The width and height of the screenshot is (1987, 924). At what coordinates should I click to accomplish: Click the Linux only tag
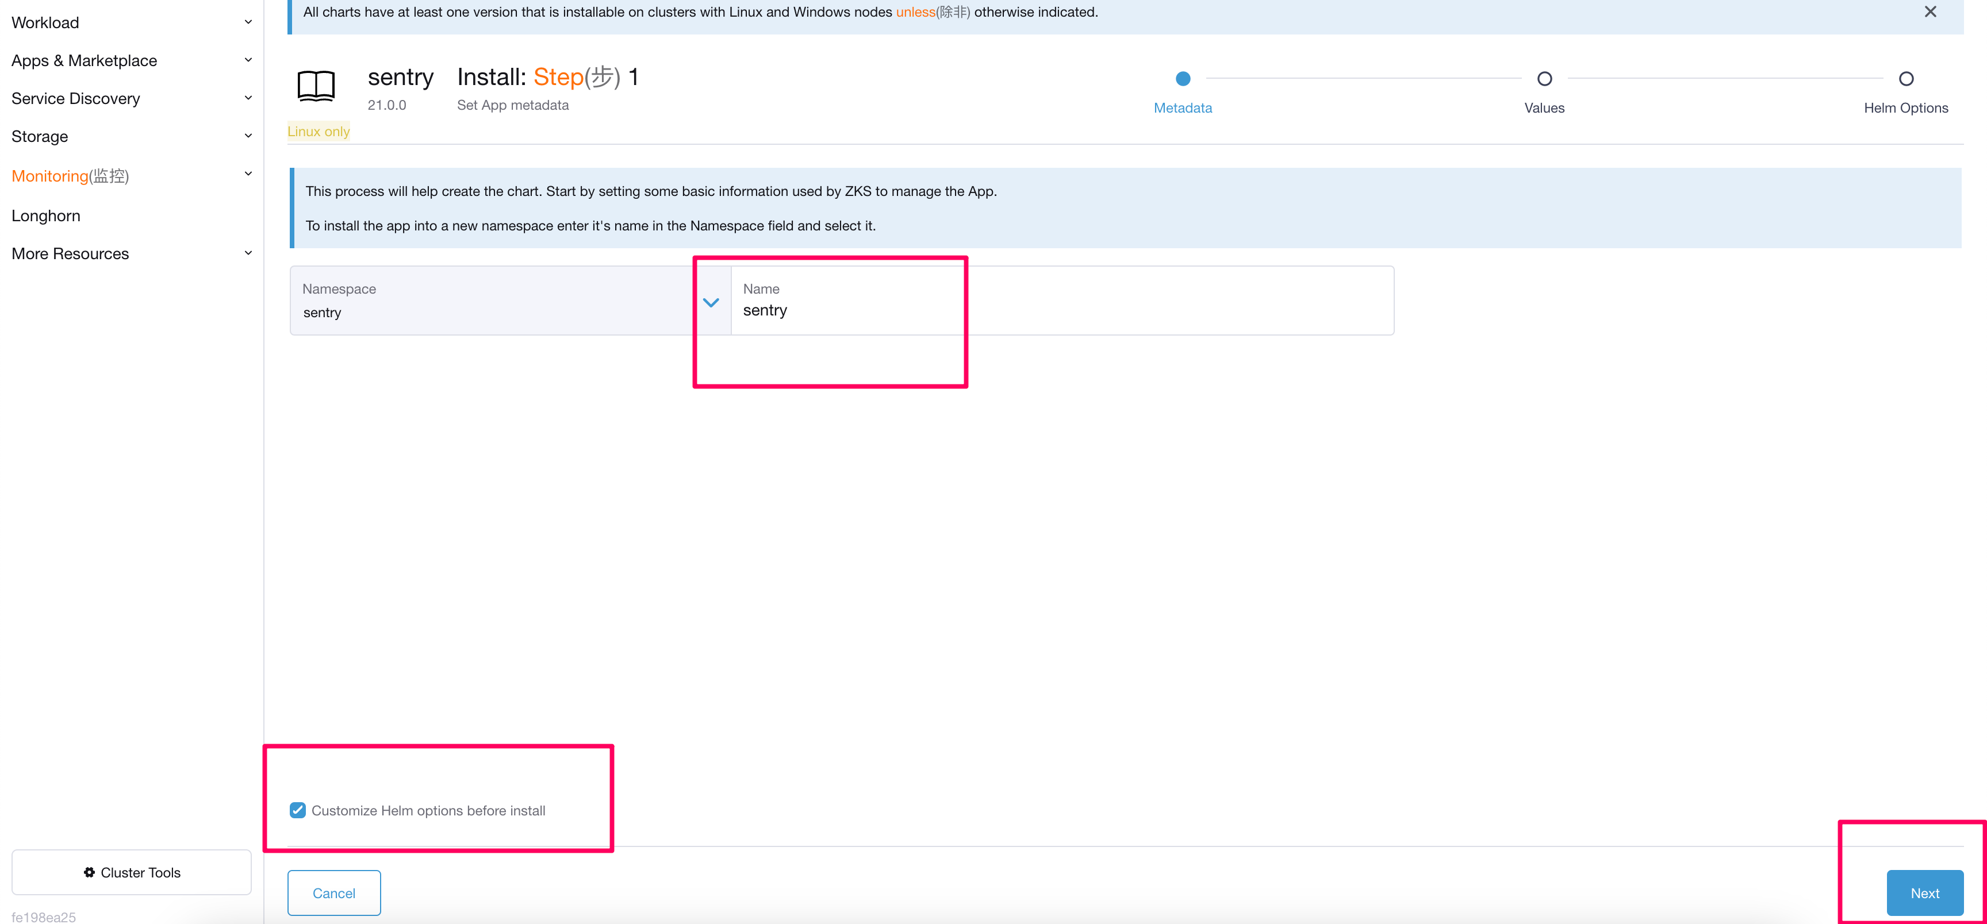319,131
